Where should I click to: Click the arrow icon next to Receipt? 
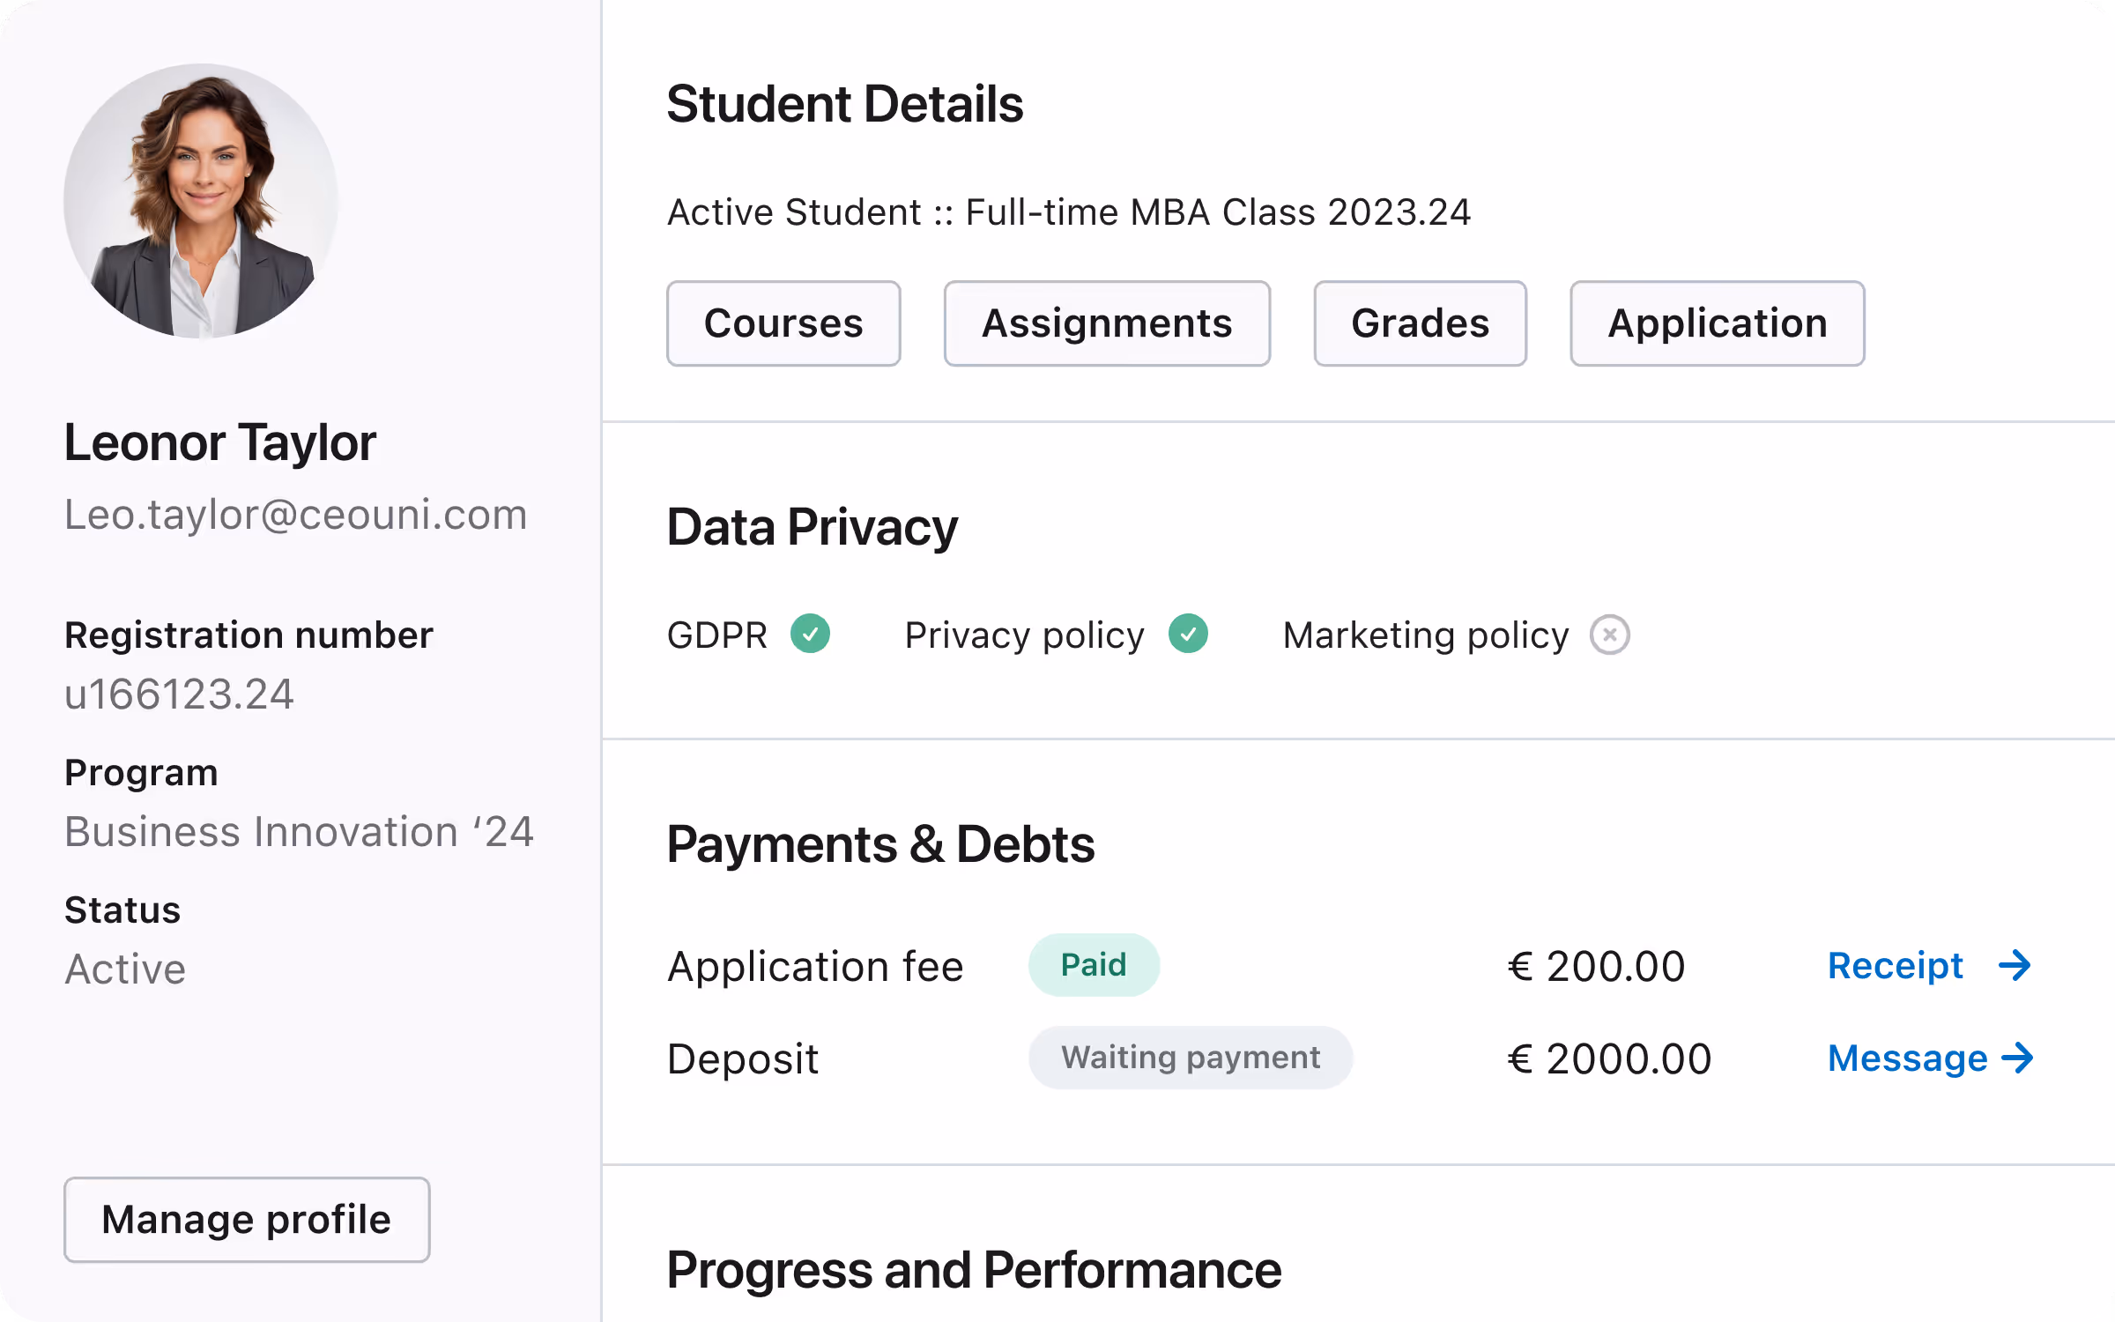tap(2015, 966)
